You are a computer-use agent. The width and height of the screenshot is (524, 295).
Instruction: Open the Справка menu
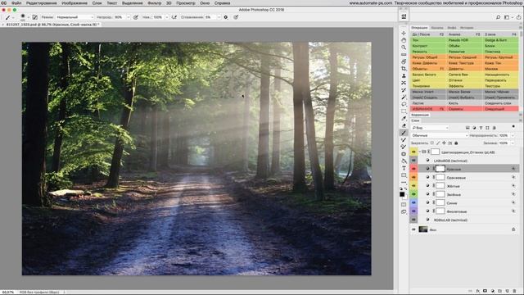tap(222, 3)
